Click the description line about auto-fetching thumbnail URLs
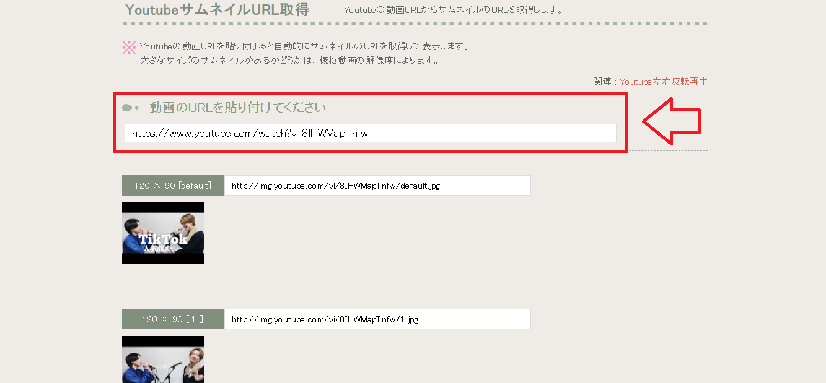 (x=305, y=46)
